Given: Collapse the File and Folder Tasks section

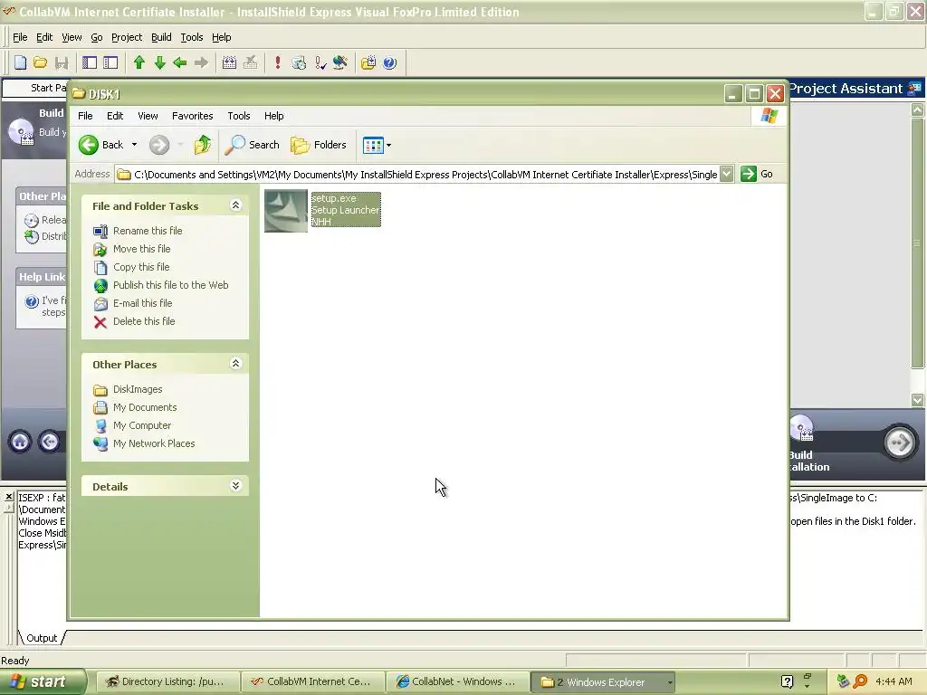Looking at the screenshot, I should (235, 205).
